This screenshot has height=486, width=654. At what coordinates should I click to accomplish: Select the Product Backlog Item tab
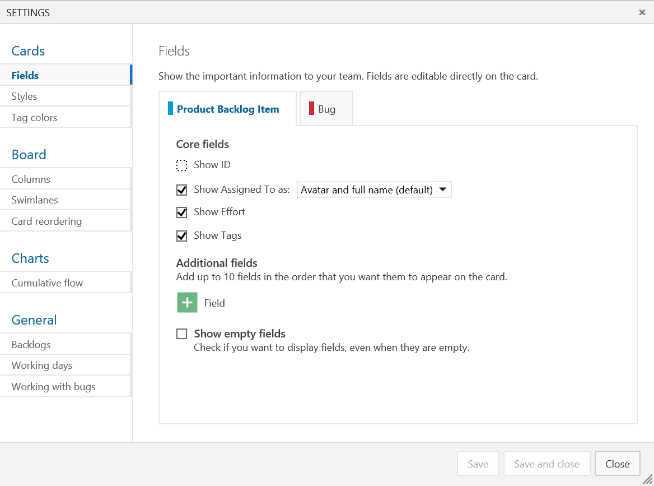click(x=227, y=108)
